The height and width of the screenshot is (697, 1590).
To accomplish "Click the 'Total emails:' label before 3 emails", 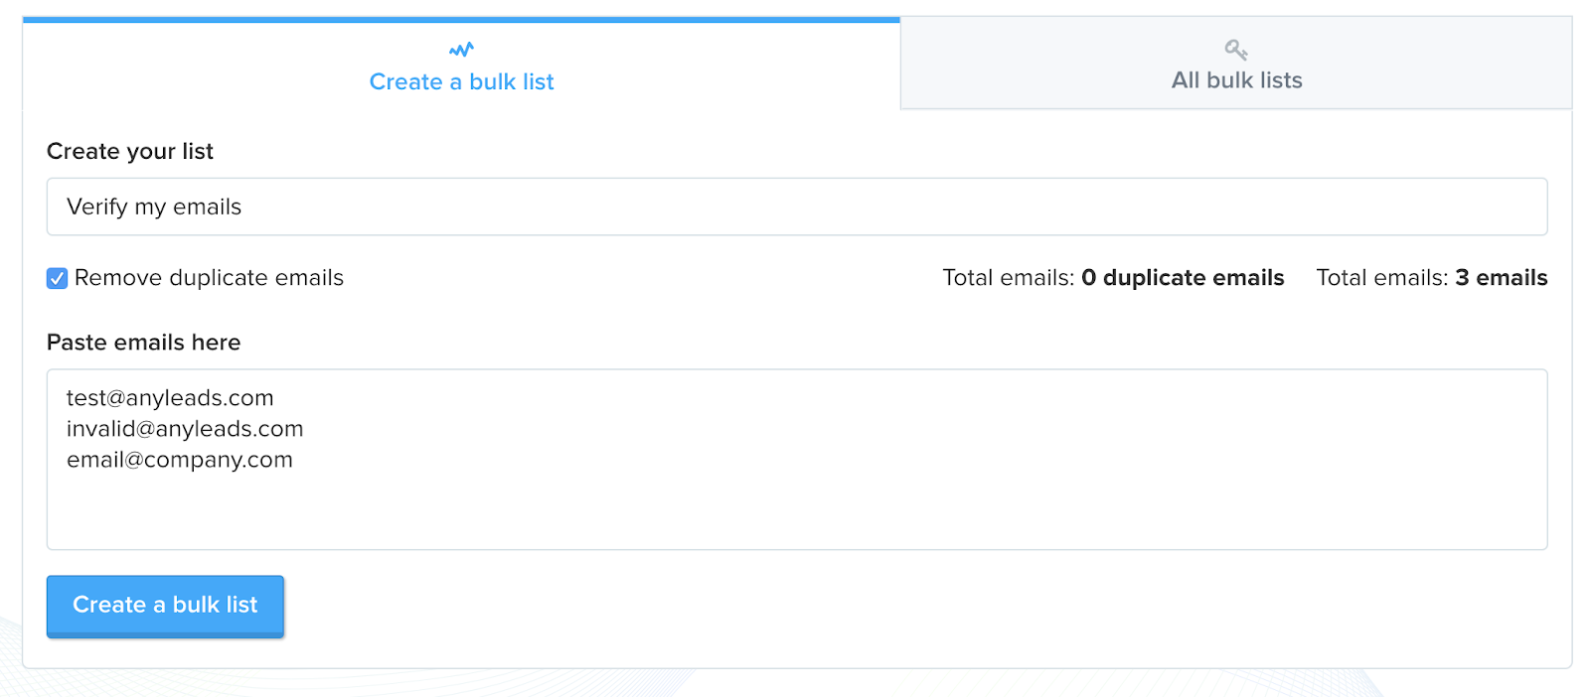I will click(1382, 278).
